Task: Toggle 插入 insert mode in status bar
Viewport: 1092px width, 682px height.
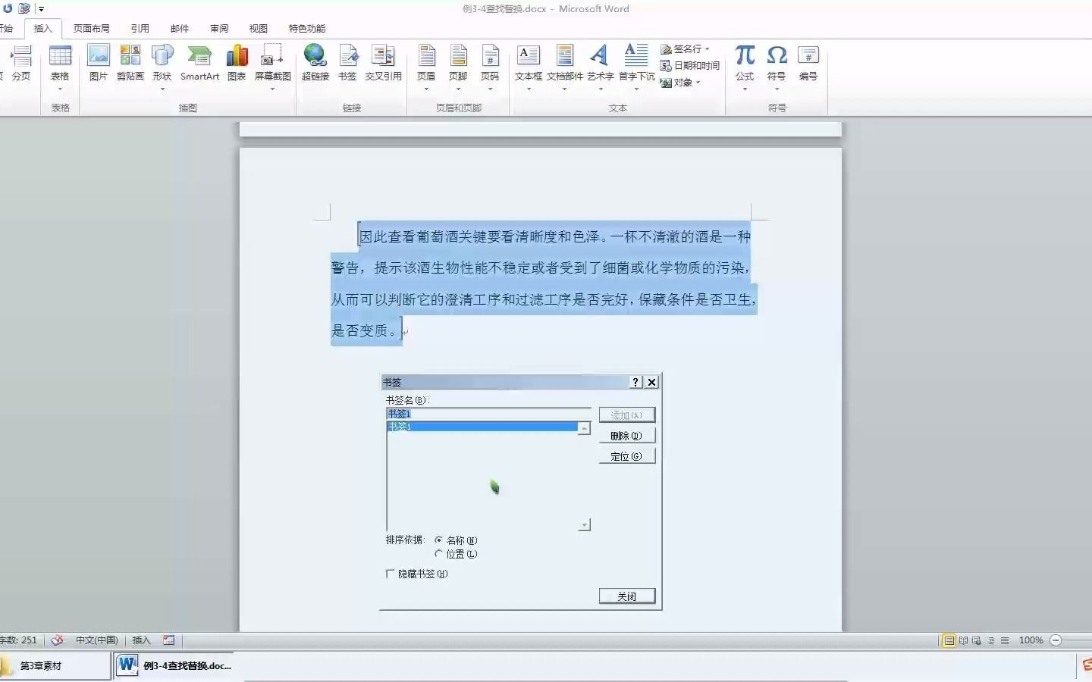Action: [142, 640]
